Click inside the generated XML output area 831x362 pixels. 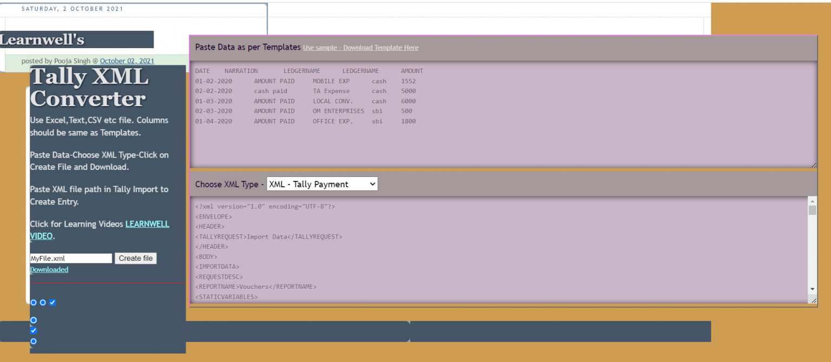point(487,249)
